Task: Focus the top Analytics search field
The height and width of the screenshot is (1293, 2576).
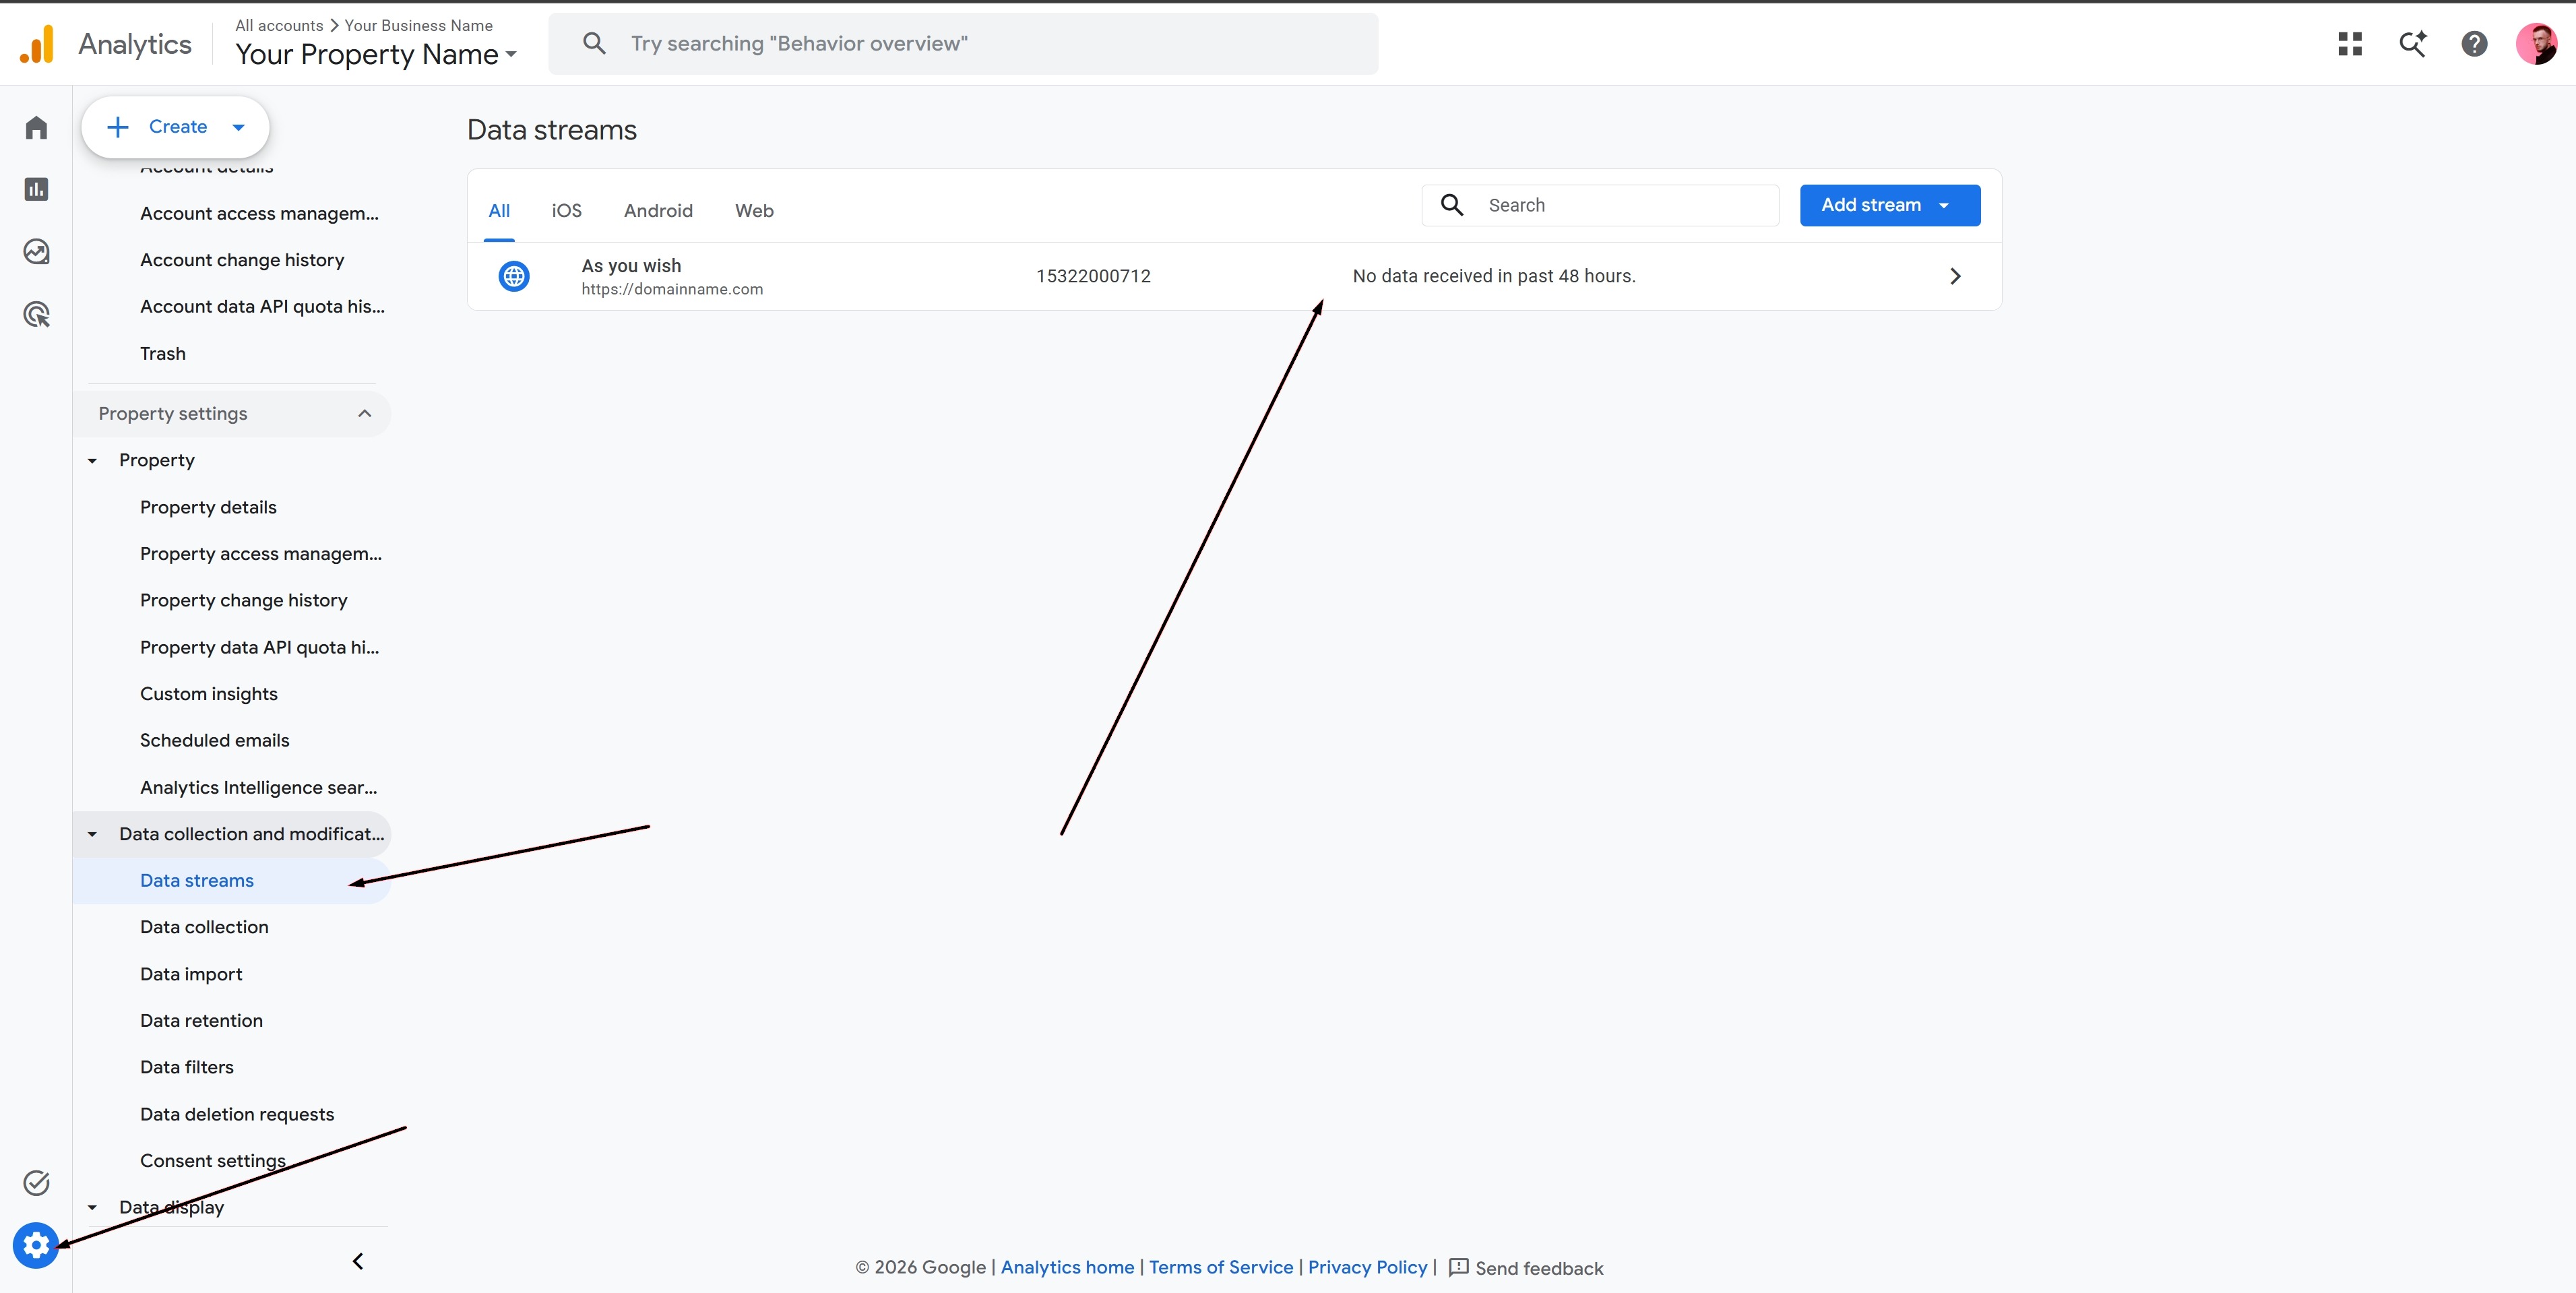Action: click(x=963, y=43)
